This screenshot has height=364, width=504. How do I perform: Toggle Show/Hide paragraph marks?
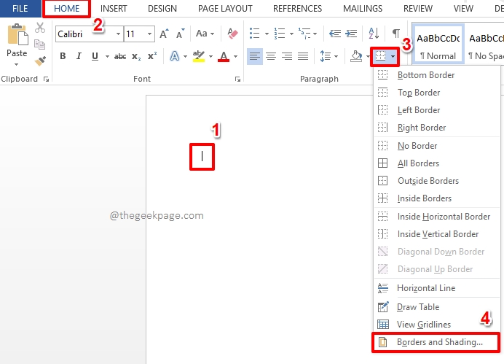coord(396,33)
